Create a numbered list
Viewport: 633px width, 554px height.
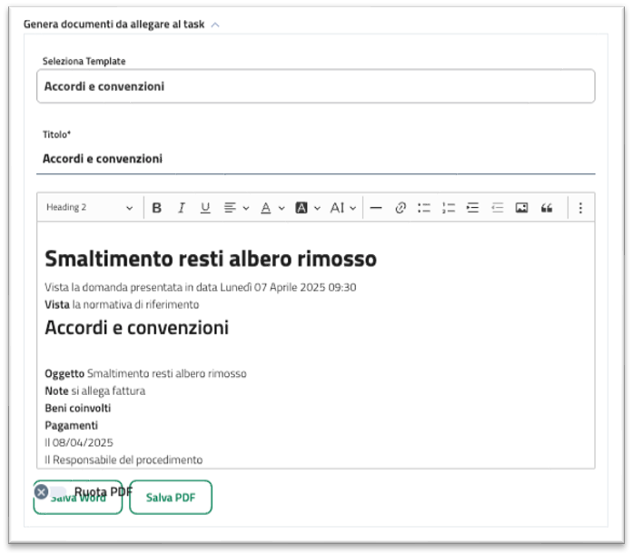448,208
